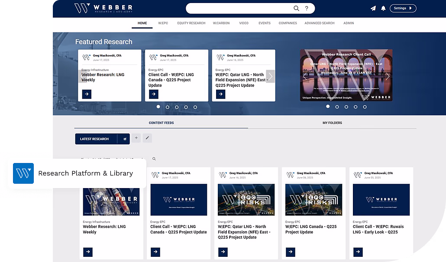Click Ruwais LNG feed card thumbnail
The width and height of the screenshot is (446, 262).
(x=381, y=200)
